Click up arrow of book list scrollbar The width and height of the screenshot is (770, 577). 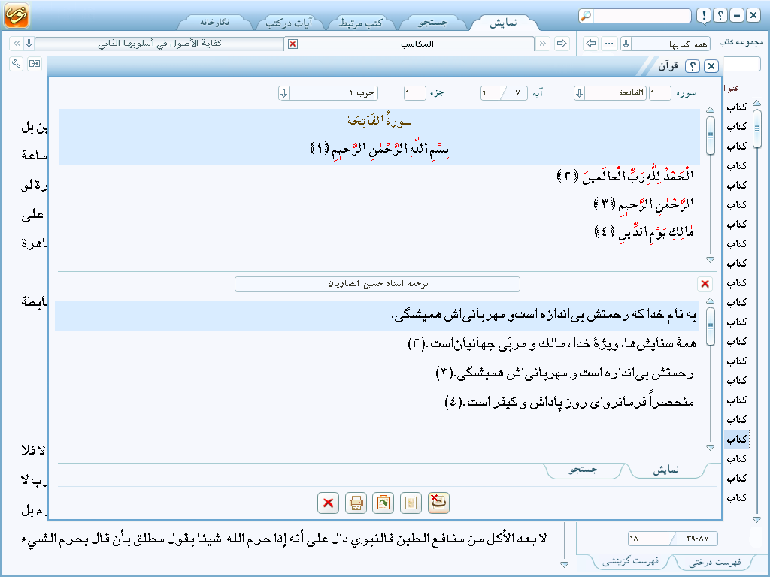pyautogui.click(x=756, y=103)
